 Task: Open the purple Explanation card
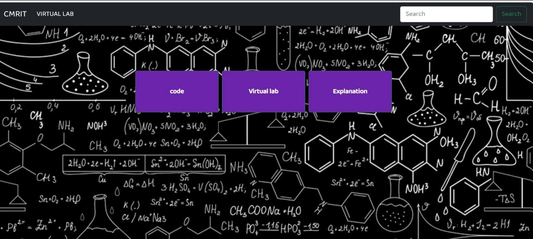coord(350,91)
